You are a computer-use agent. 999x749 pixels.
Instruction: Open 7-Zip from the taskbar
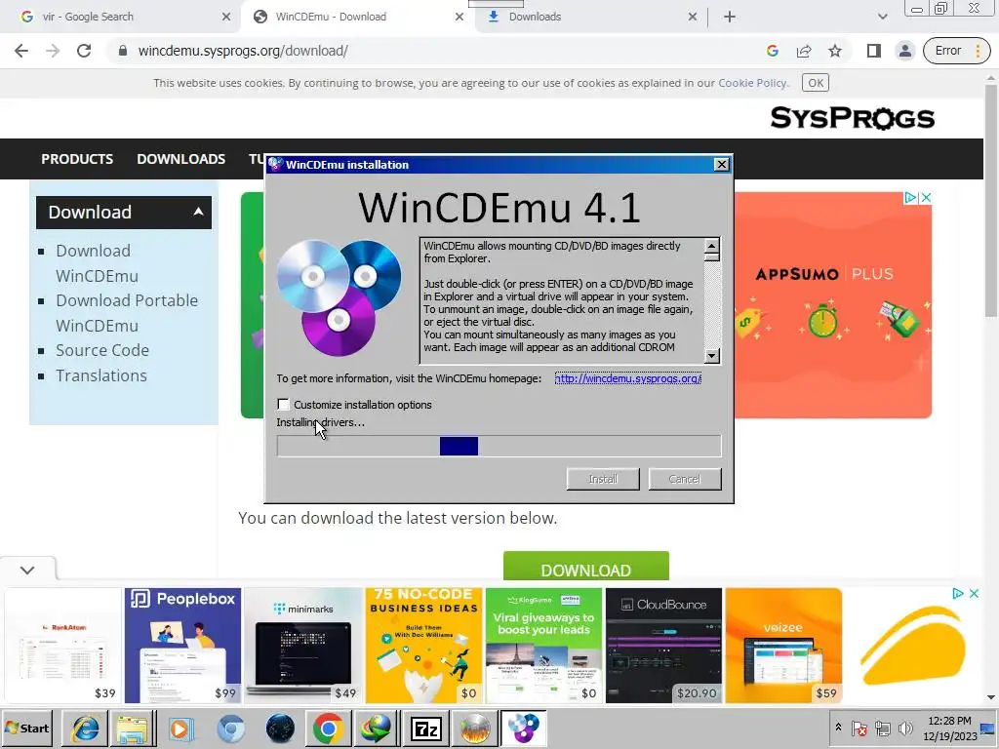pos(426,728)
